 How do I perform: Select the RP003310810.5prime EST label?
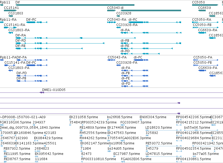point(99,159)
